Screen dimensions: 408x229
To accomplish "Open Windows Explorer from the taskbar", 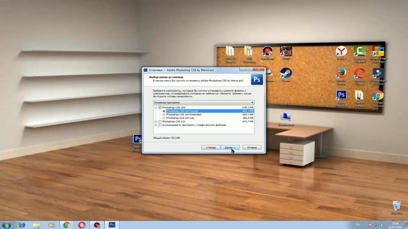I will [x=36, y=225].
